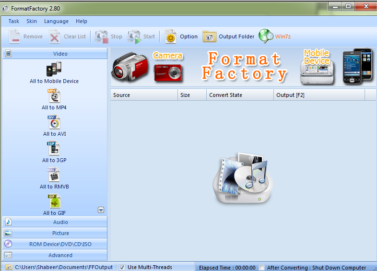Click the Remove label text

[x=33, y=36]
